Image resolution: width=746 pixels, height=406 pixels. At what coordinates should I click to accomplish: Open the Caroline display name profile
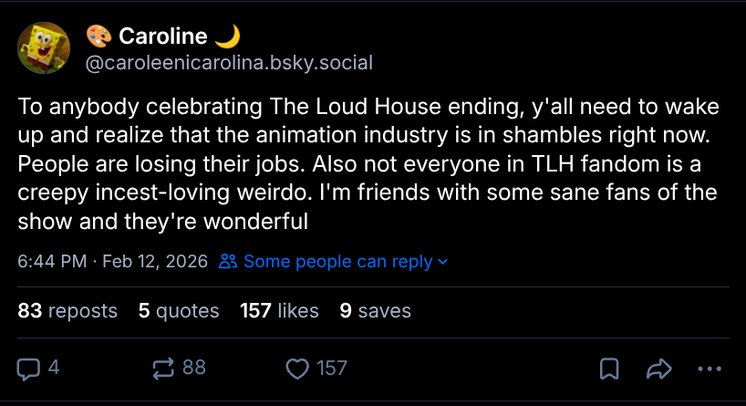[162, 36]
